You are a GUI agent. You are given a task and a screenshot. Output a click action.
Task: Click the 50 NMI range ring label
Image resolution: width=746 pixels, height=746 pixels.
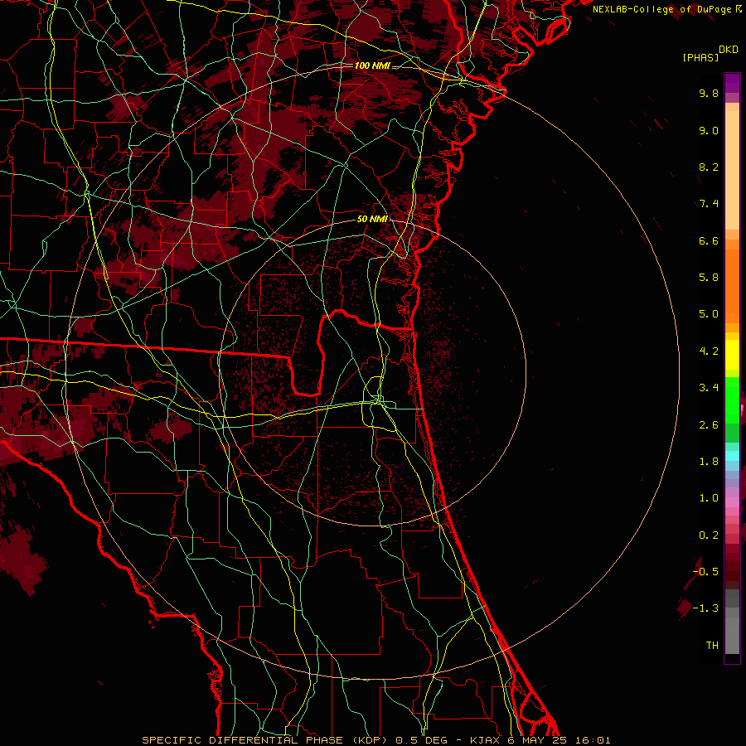pyautogui.click(x=372, y=219)
